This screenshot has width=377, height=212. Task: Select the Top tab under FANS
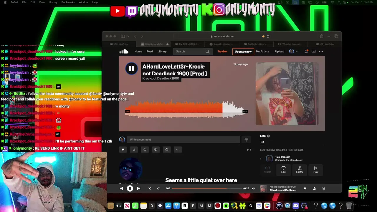[262, 142]
